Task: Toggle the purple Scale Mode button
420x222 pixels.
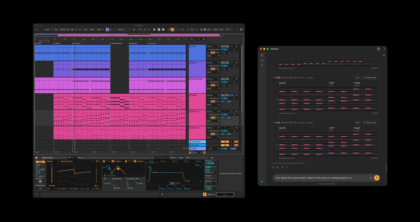Action: pos(107,30)
